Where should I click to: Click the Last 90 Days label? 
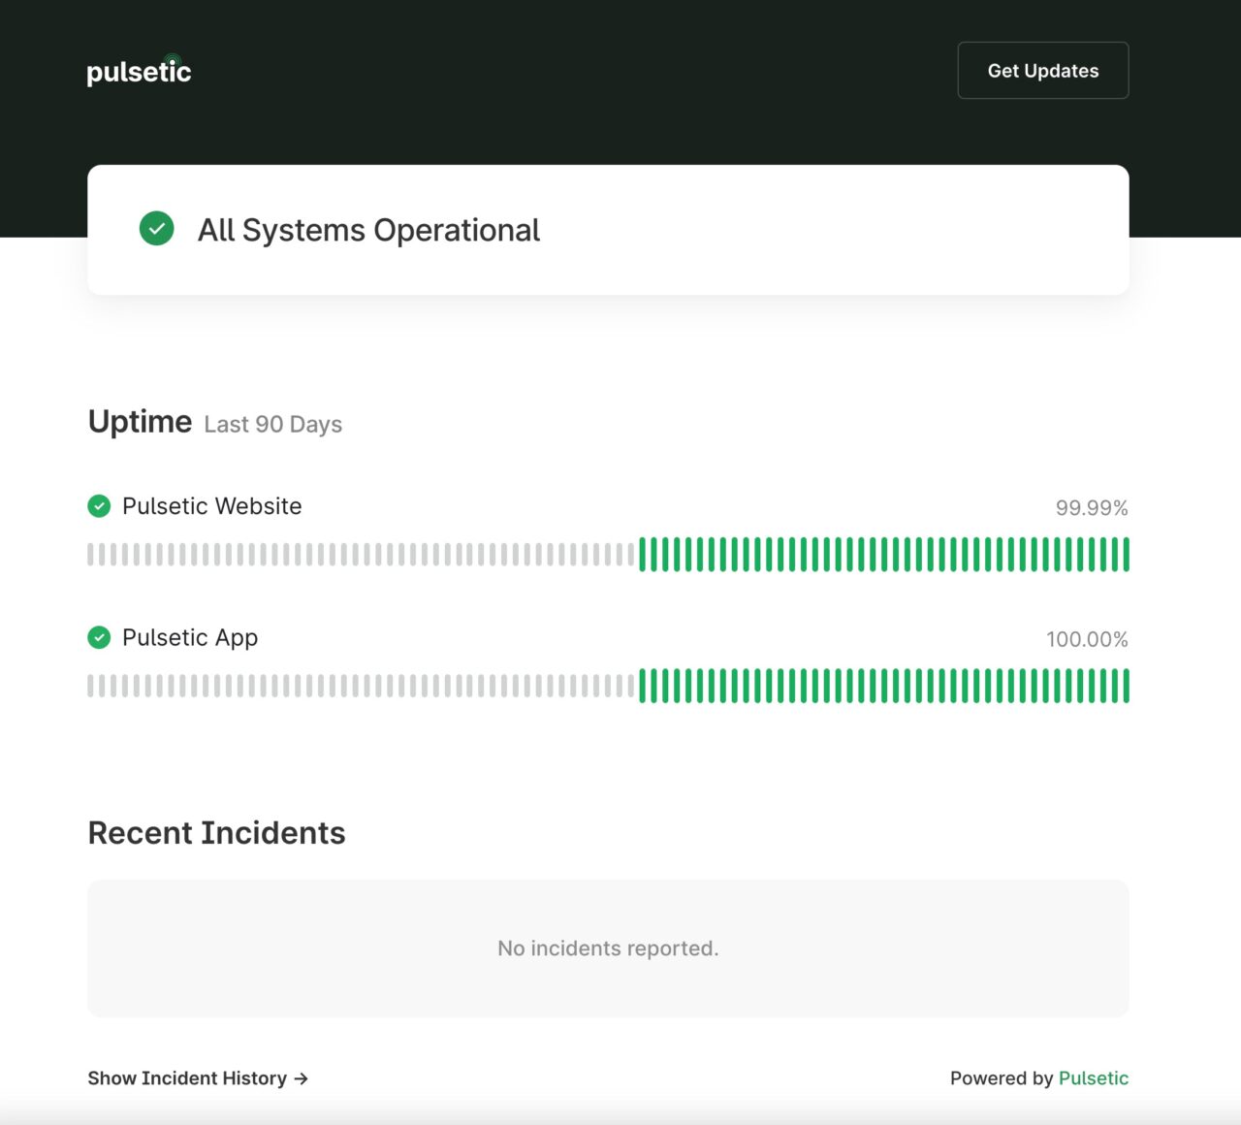click(x=272, y=424)
